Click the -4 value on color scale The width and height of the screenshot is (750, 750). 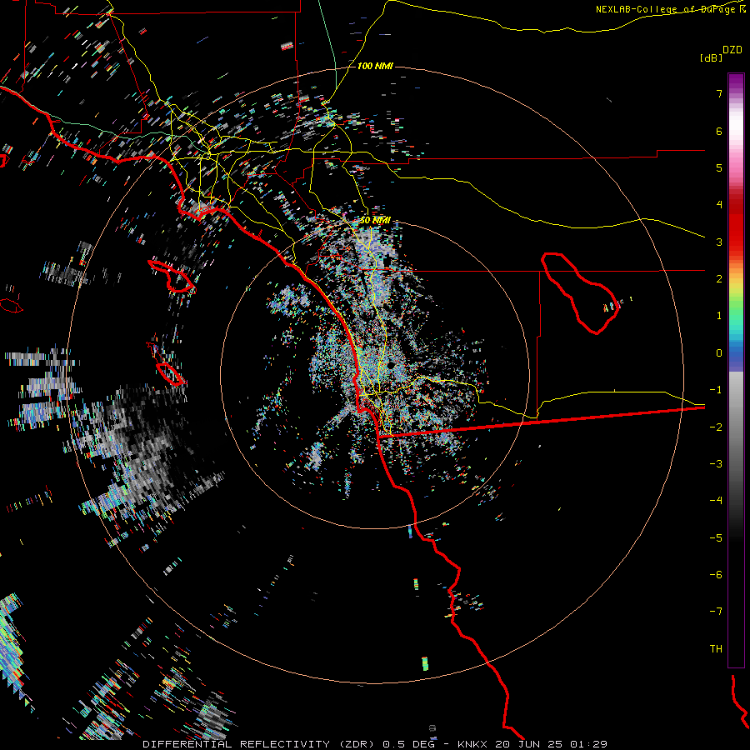point(716,501)
